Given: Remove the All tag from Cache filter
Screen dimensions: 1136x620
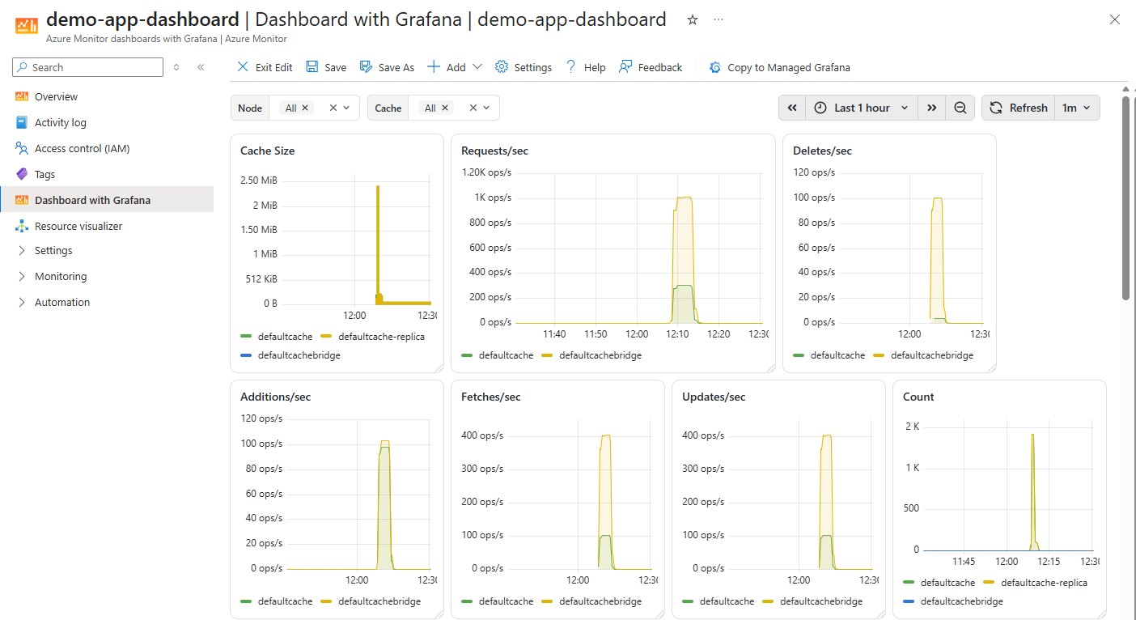Looking at the screenshot, I should click(x=445, y=108).
